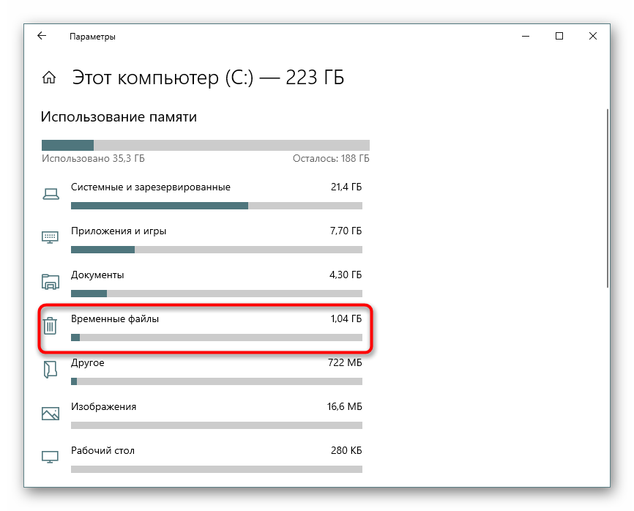Viewport: 634px width, 511px height.
Task: Click the Apps and games keyboard icon
Action: pos(51,237)
